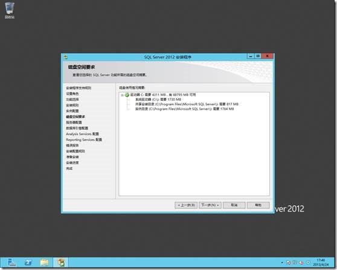Click the 数据库引擎配置 step in the sidebar
337x270 pixels.
click(x=77, y=128)
